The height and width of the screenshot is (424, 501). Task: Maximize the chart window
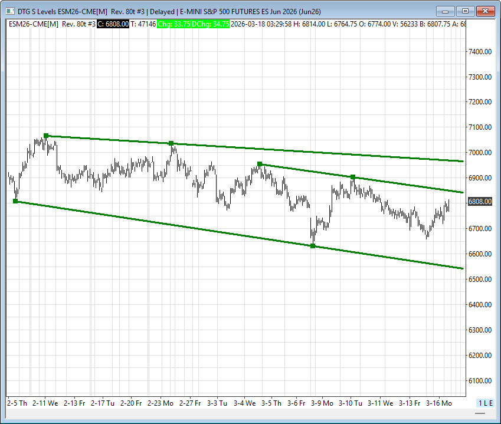coord(466,11)
